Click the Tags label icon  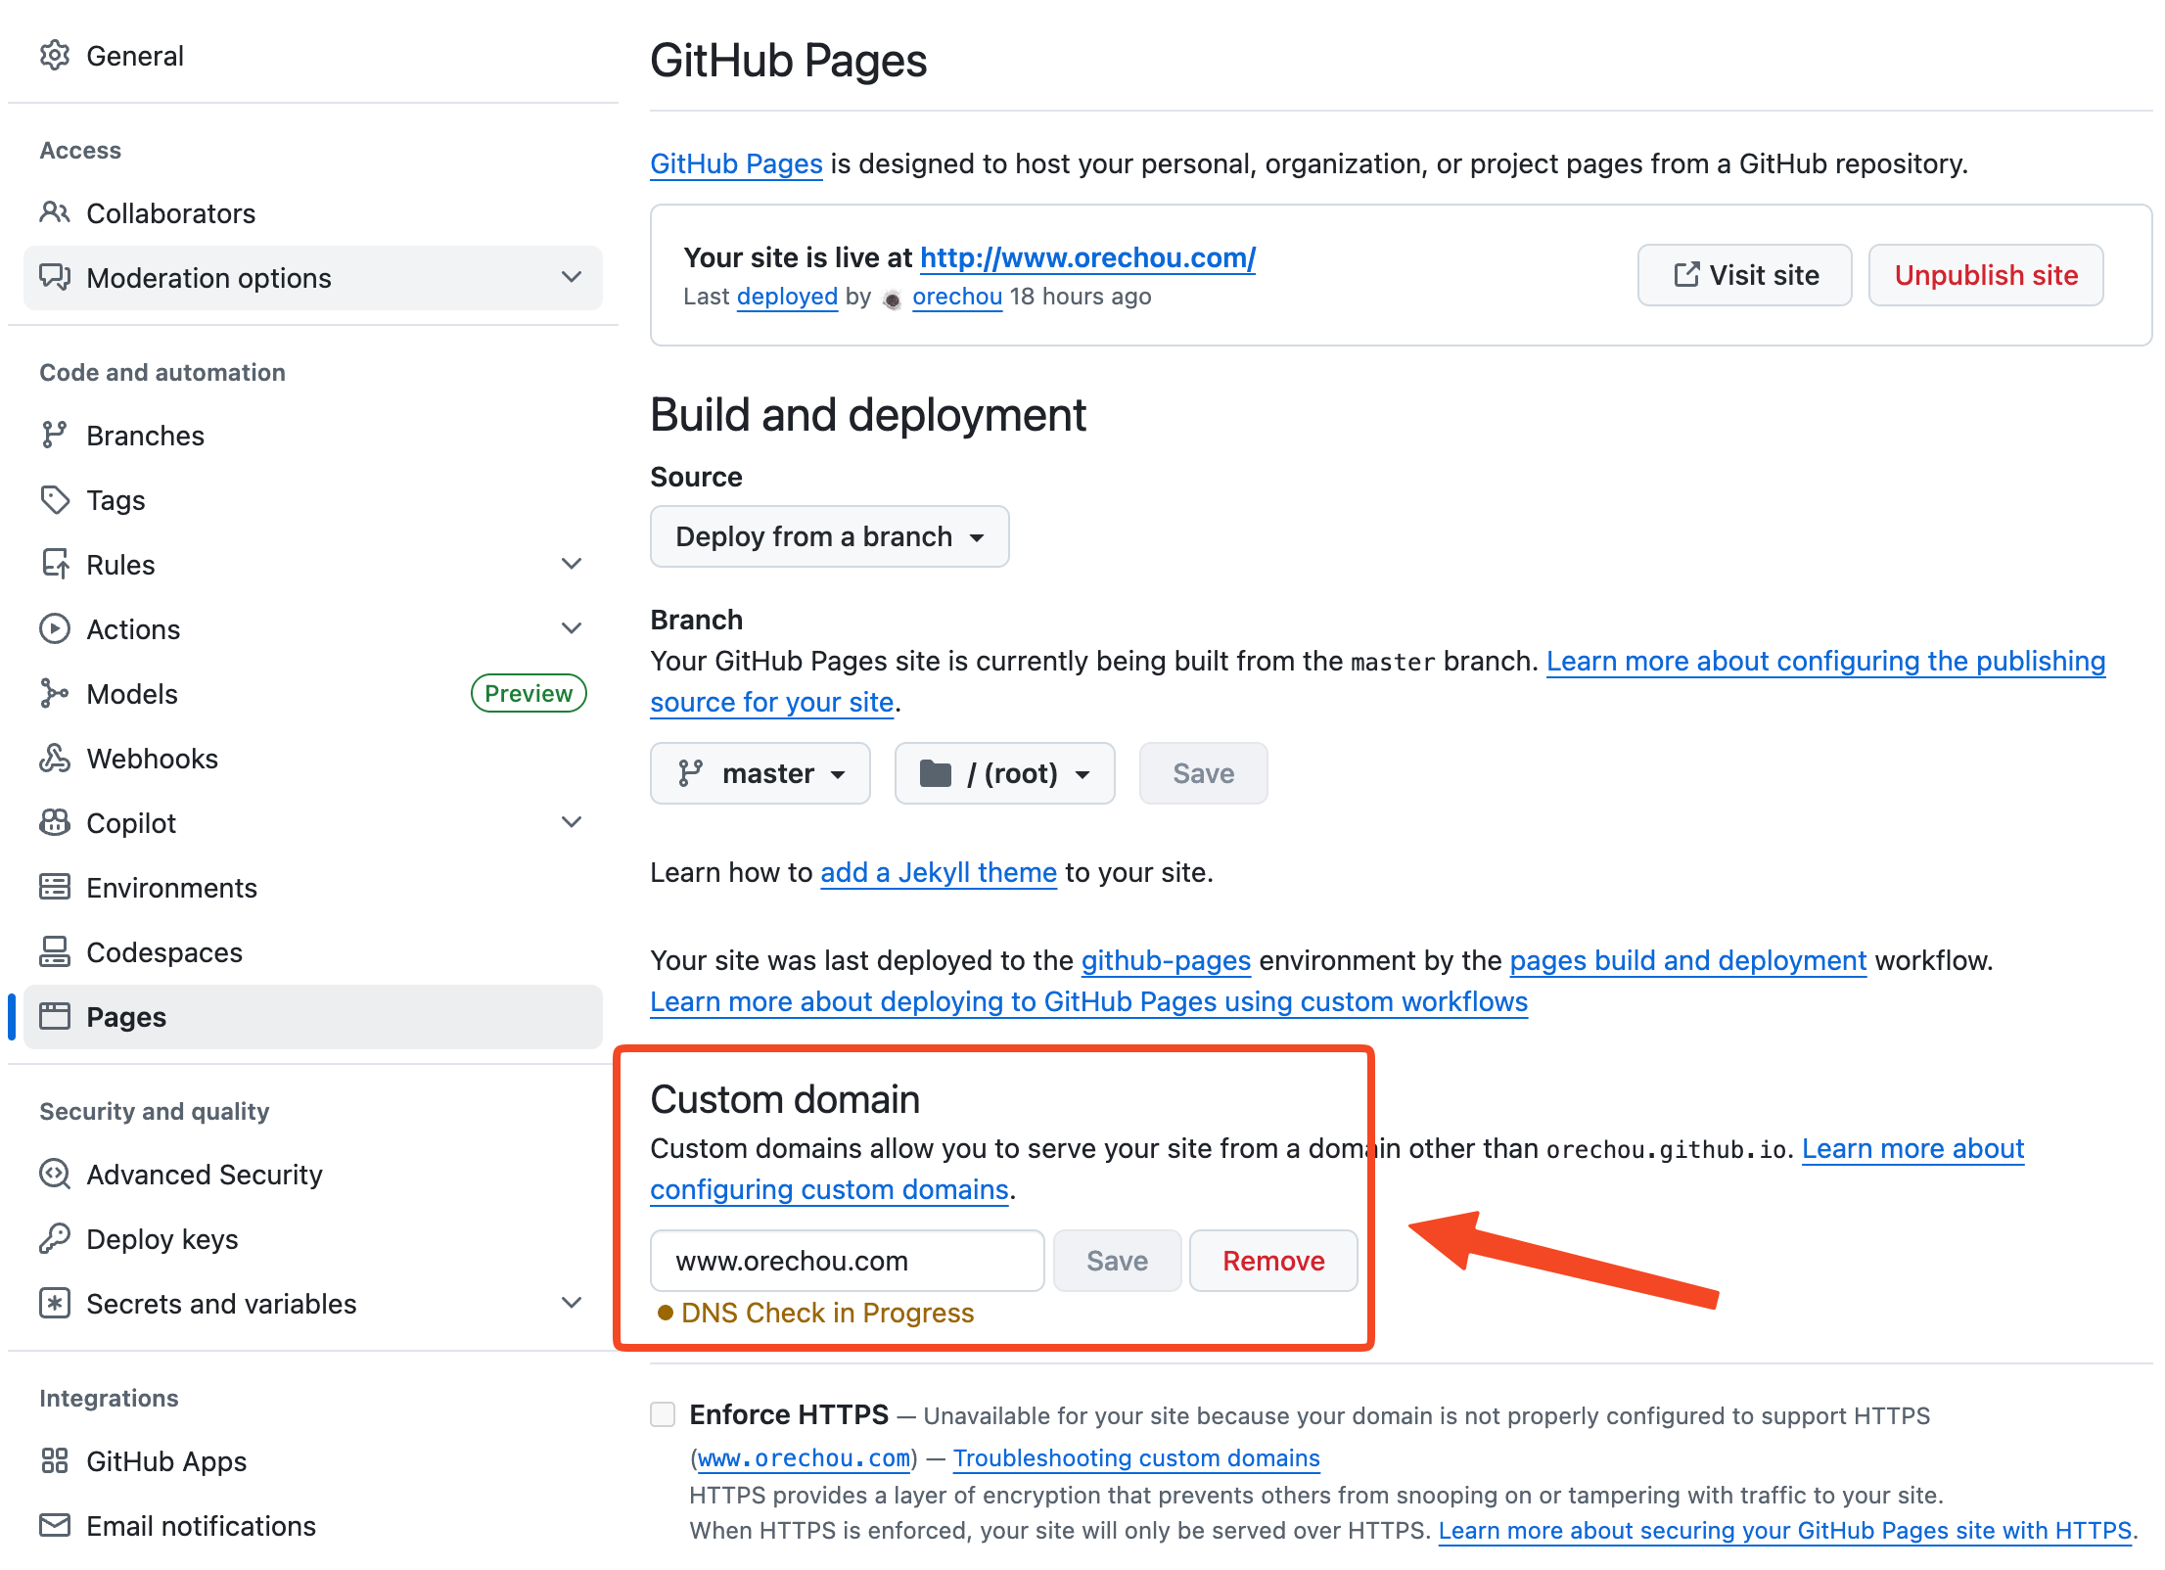[55, 499]
